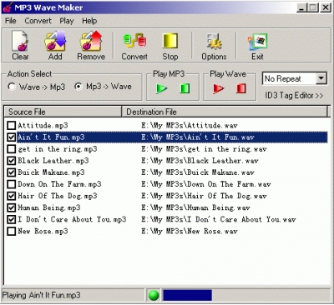Tick the New Rose.mp3 checkbox
Screen dimensions: 334x305
tap(11, 231)
